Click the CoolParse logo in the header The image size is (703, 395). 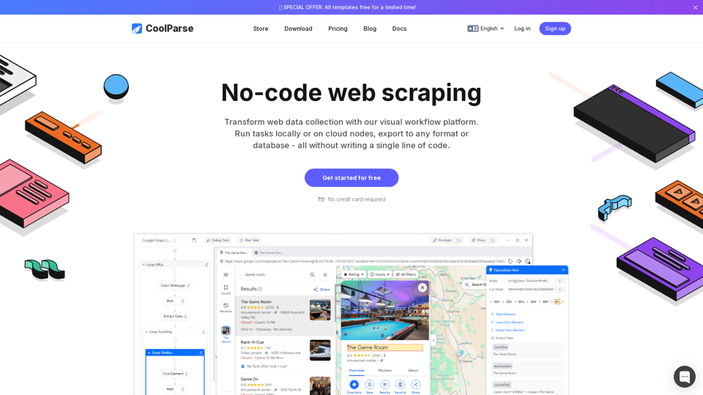pos(163,29)
